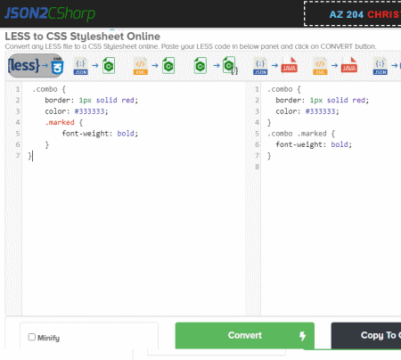Click the .marked selector in LESS code
The width and height of the screenshot is (401, 360).
pyautogui.click(x=60, y=122)
